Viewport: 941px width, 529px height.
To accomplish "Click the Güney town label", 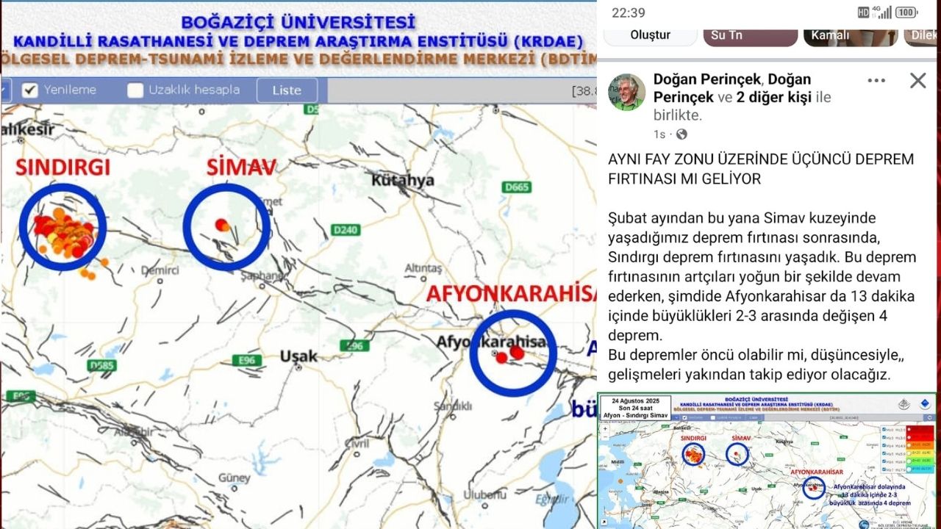I will pyautogui.click(x=234, y=478).
